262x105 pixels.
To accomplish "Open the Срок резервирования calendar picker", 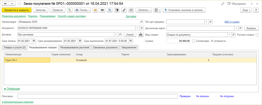I will pyautogui.click(x=80, y=41).
